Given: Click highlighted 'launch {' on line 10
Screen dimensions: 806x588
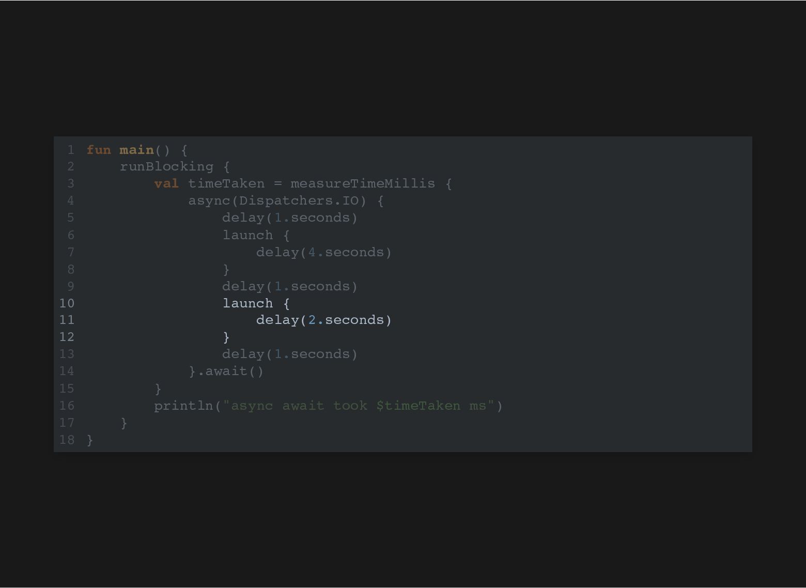Looking at the screenshot, I should 256,303.
